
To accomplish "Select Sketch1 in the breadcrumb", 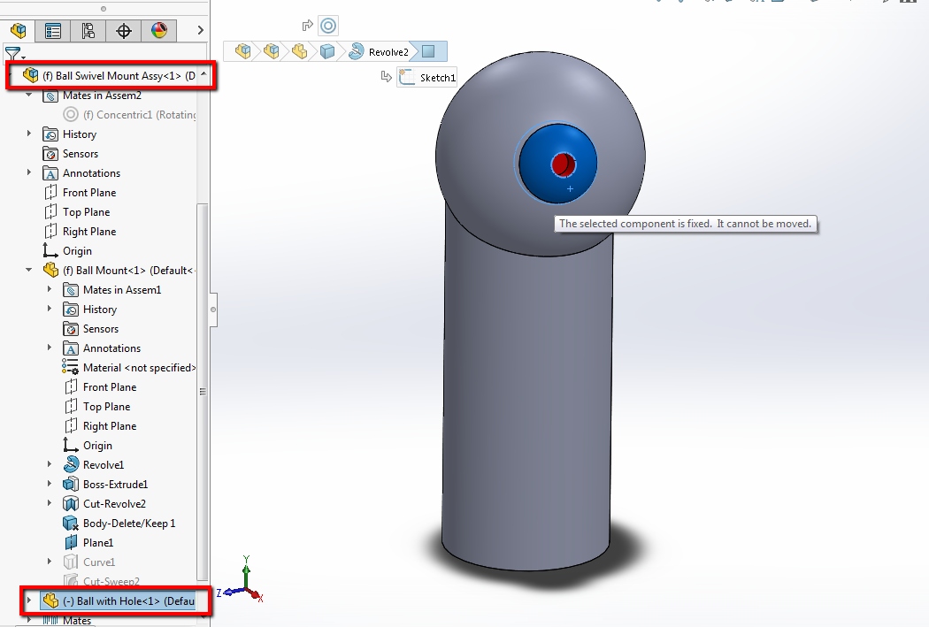I will coord(427,78).
